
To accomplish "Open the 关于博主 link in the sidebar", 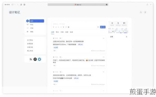I will coord(30,40).
